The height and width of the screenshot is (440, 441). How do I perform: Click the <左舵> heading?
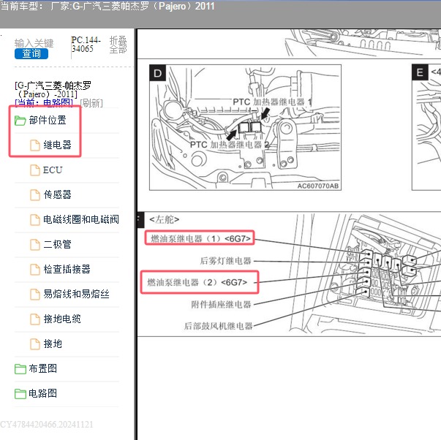tap(165, 219)
